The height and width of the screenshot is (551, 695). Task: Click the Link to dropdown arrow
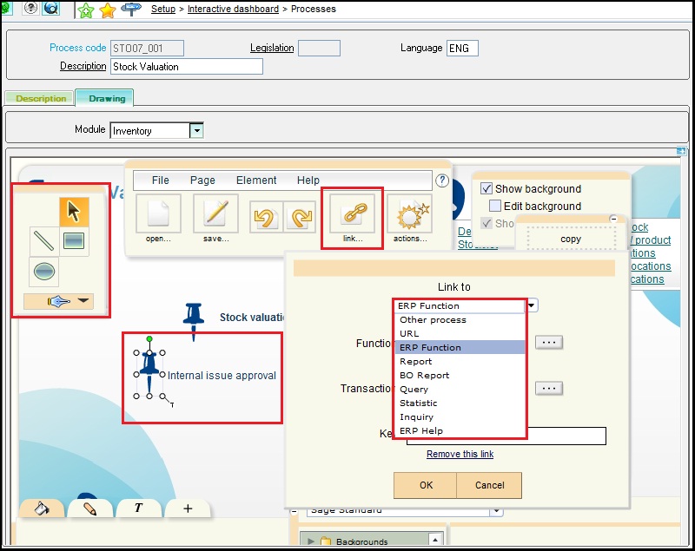point(531,305)
